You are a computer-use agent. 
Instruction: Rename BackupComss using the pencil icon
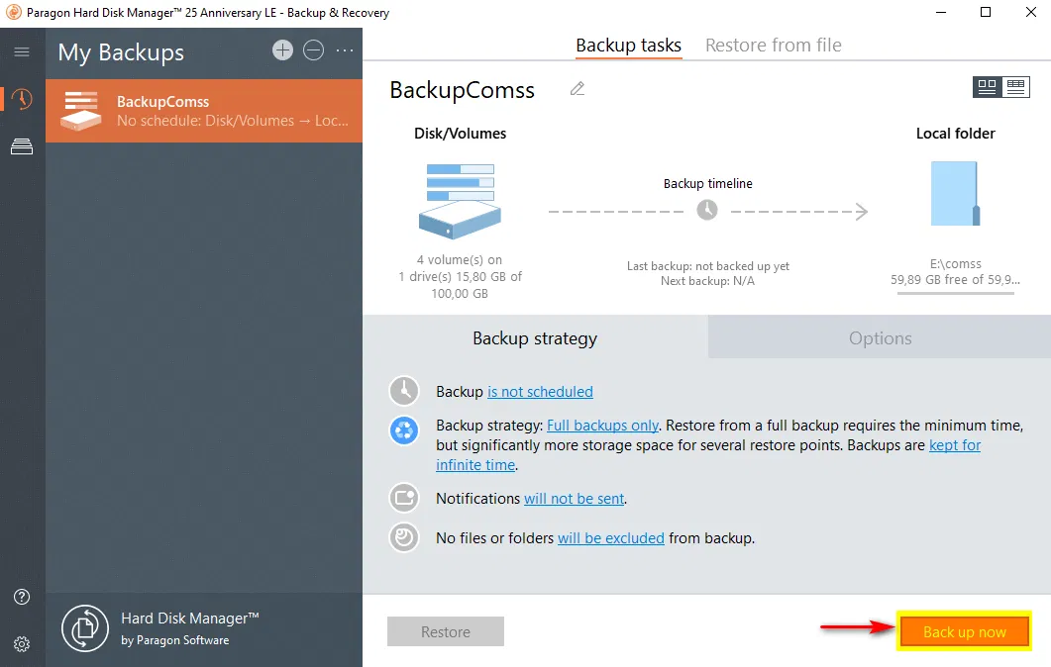click(x=578, y=89)
